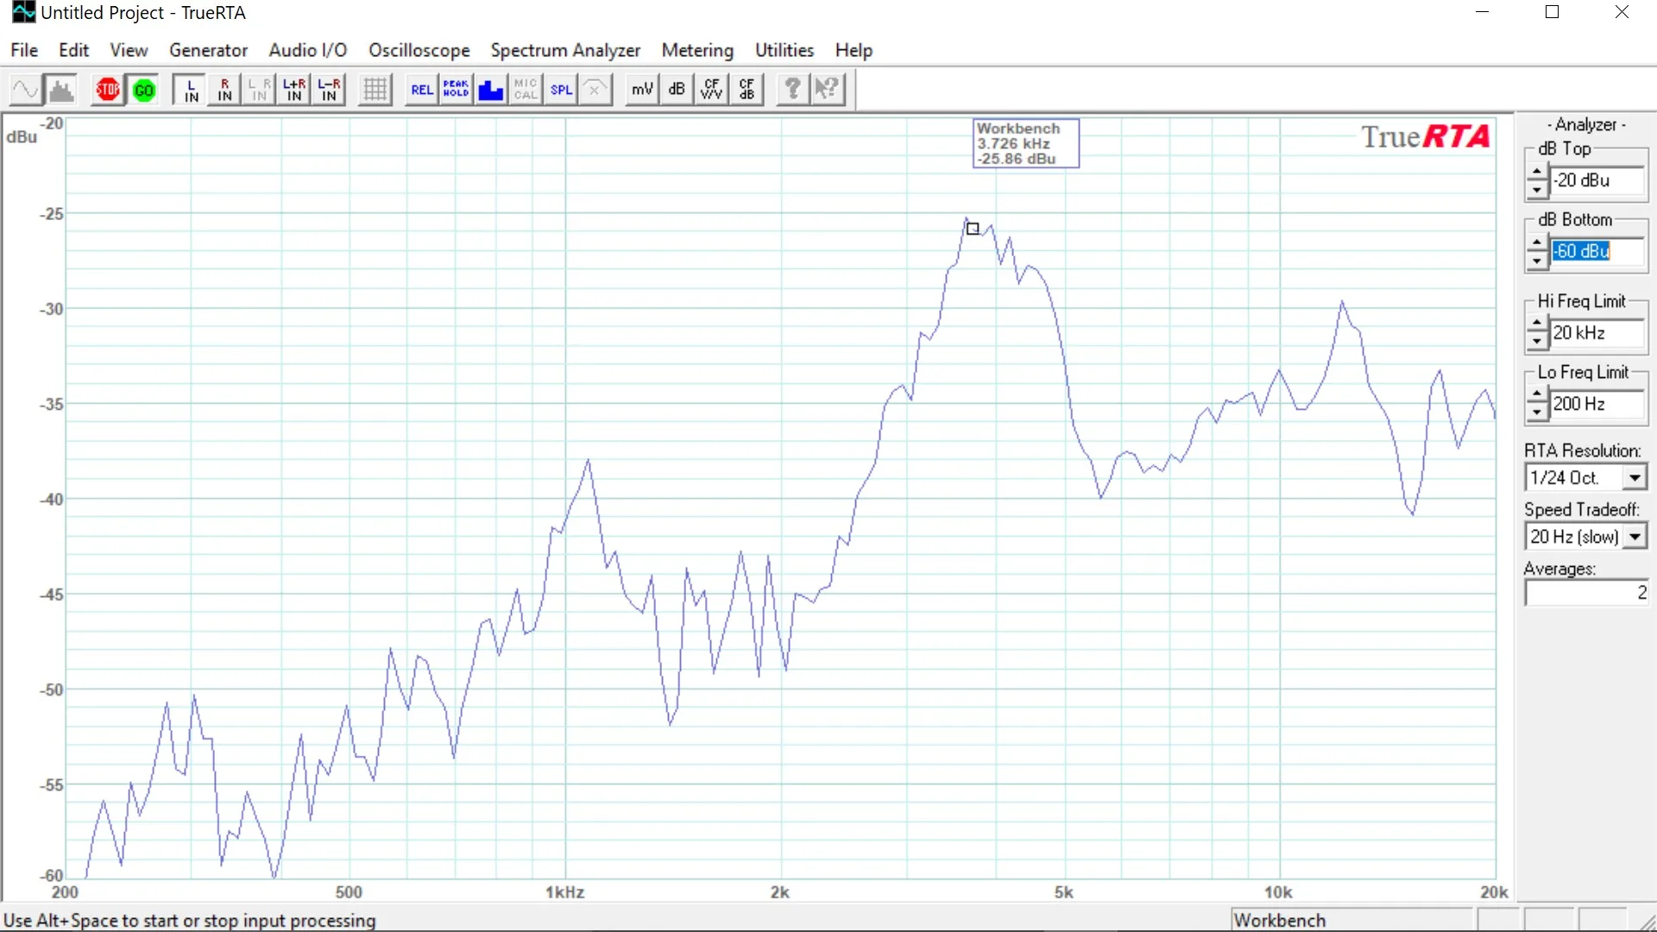
Task: Click the REL relative mode button
Action: pos(421,89)
